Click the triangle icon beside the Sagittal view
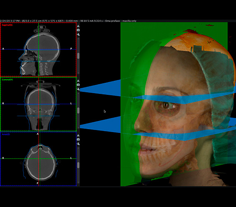The image size is (236, 207). click(x=78, y=26)
